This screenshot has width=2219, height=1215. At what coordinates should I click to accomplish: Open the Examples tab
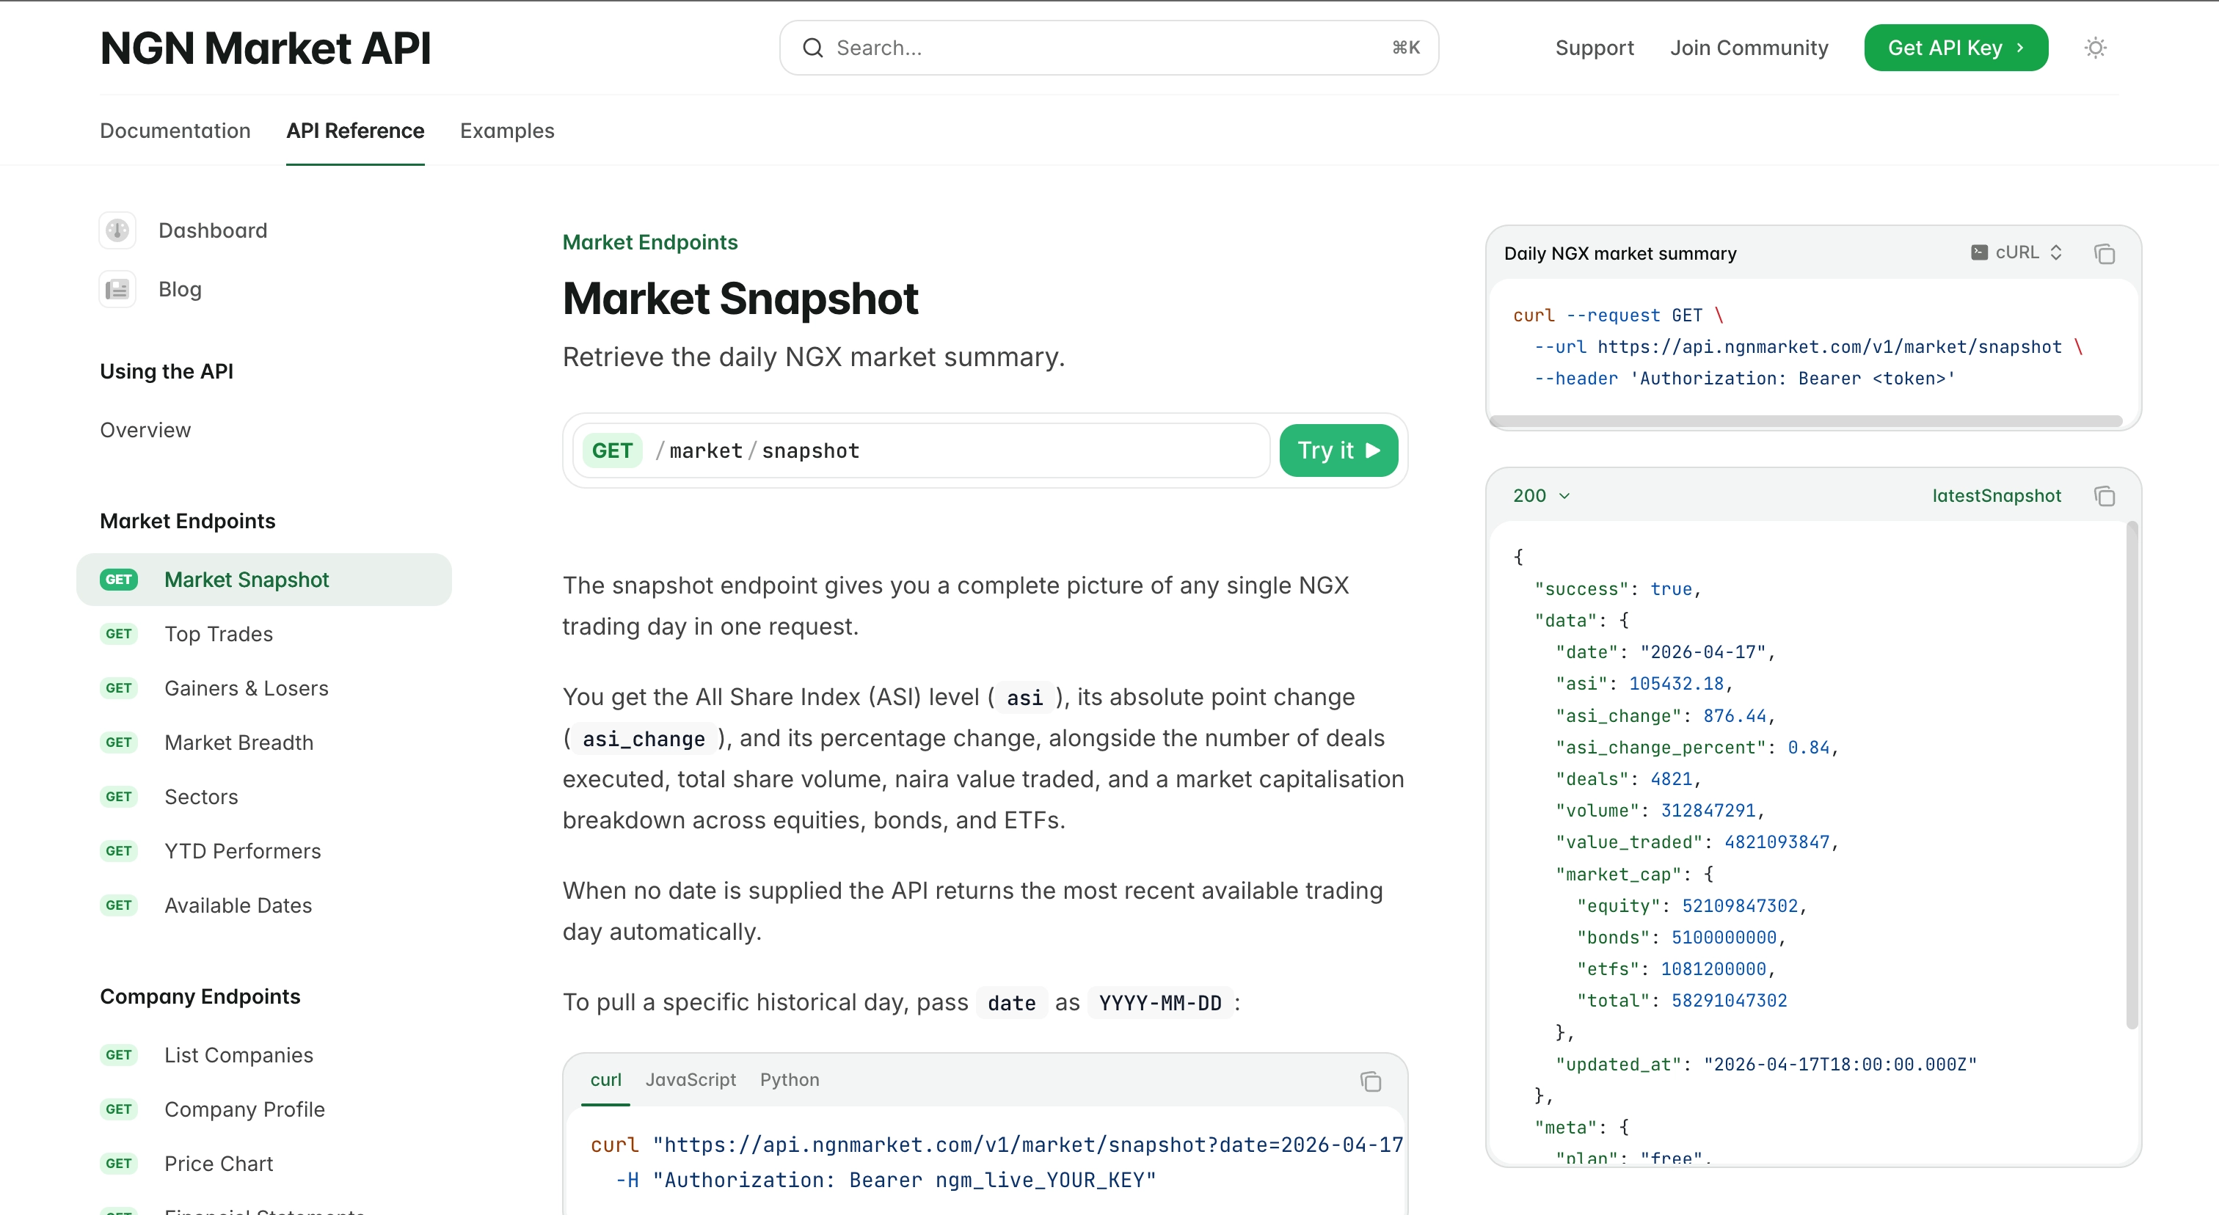coord(506,131)
